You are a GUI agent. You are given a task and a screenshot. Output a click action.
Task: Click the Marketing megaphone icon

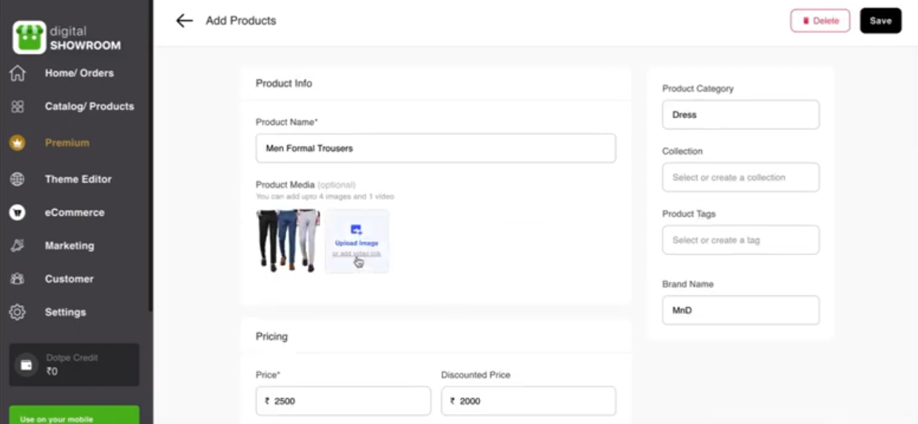click(x=17, y=245)
